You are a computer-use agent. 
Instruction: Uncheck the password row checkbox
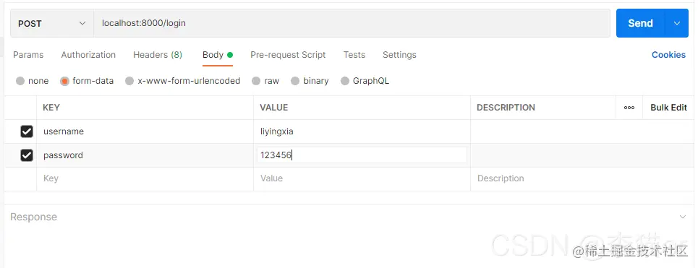27,155
